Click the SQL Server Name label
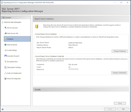 (43, 43)
